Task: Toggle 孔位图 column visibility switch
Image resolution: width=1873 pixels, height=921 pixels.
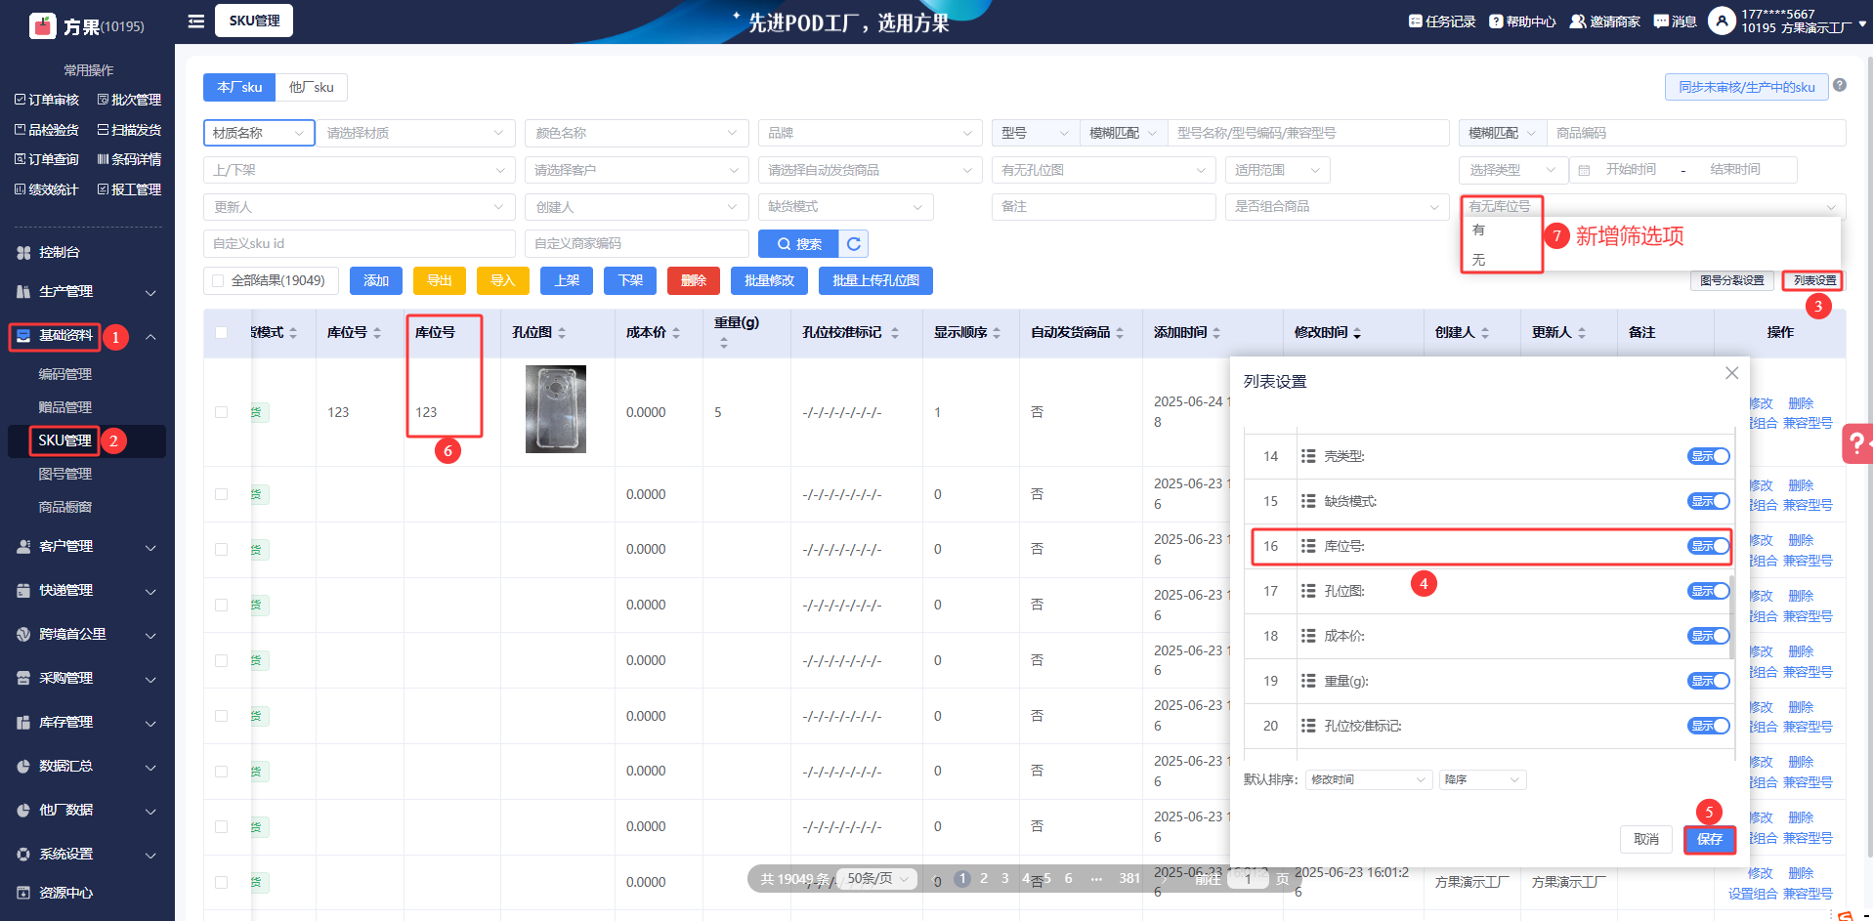Action: (x=1708, y=591)
